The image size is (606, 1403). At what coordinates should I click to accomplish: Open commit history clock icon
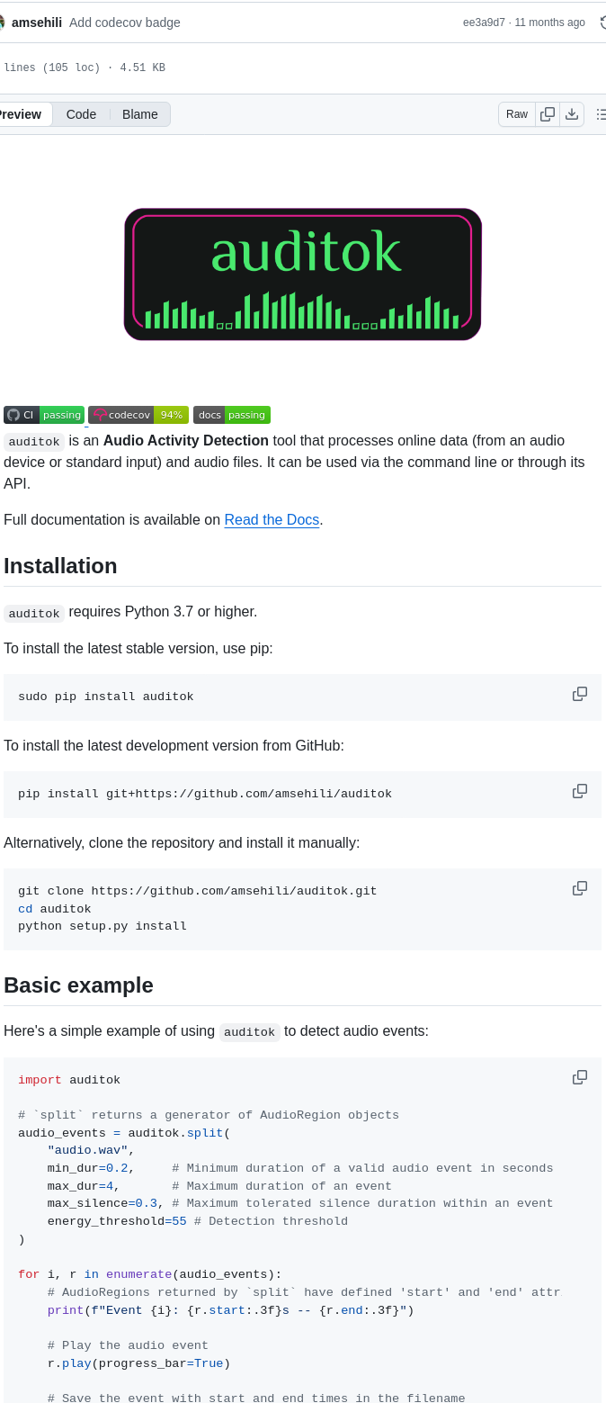(x=602, y=22)
